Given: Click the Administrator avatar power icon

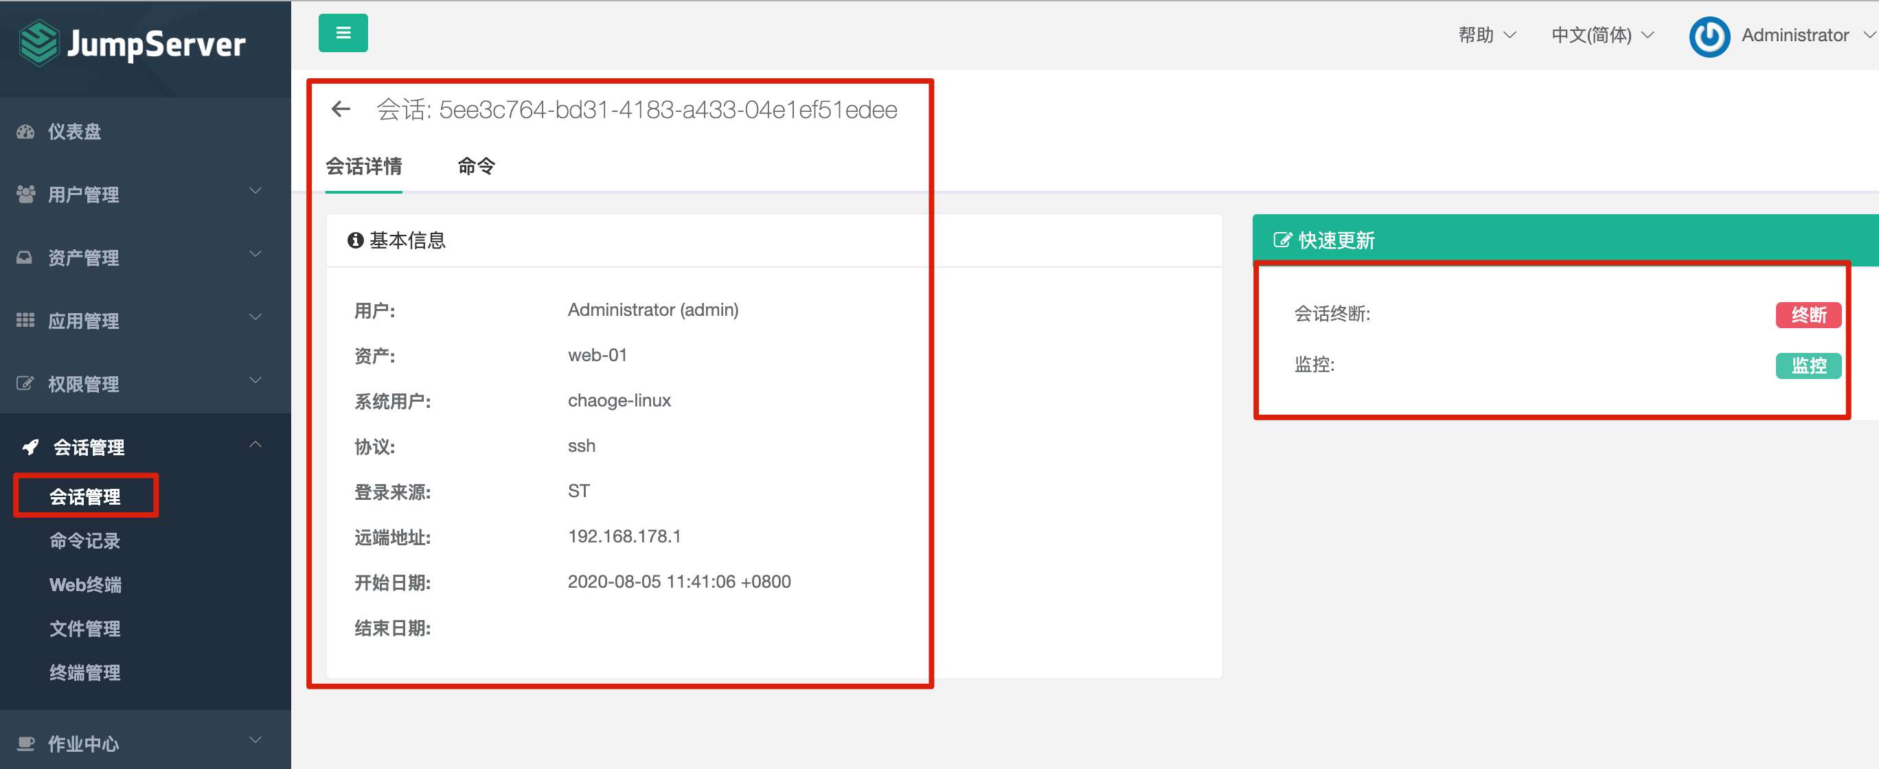Looking at the screenshot, I should [1709, 36].
